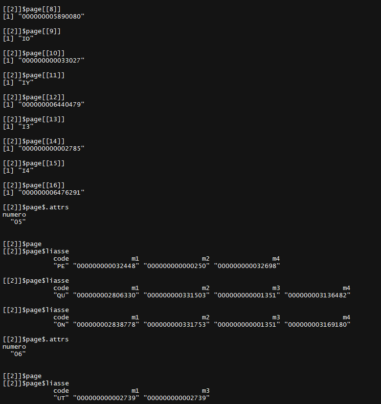Click the value "000000005890080" under page[[8]]
The image size is (381, 404).
51,17
